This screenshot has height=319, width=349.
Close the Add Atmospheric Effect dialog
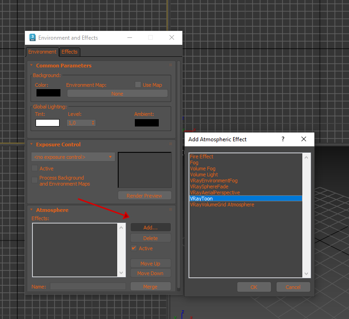pos(304,139)
